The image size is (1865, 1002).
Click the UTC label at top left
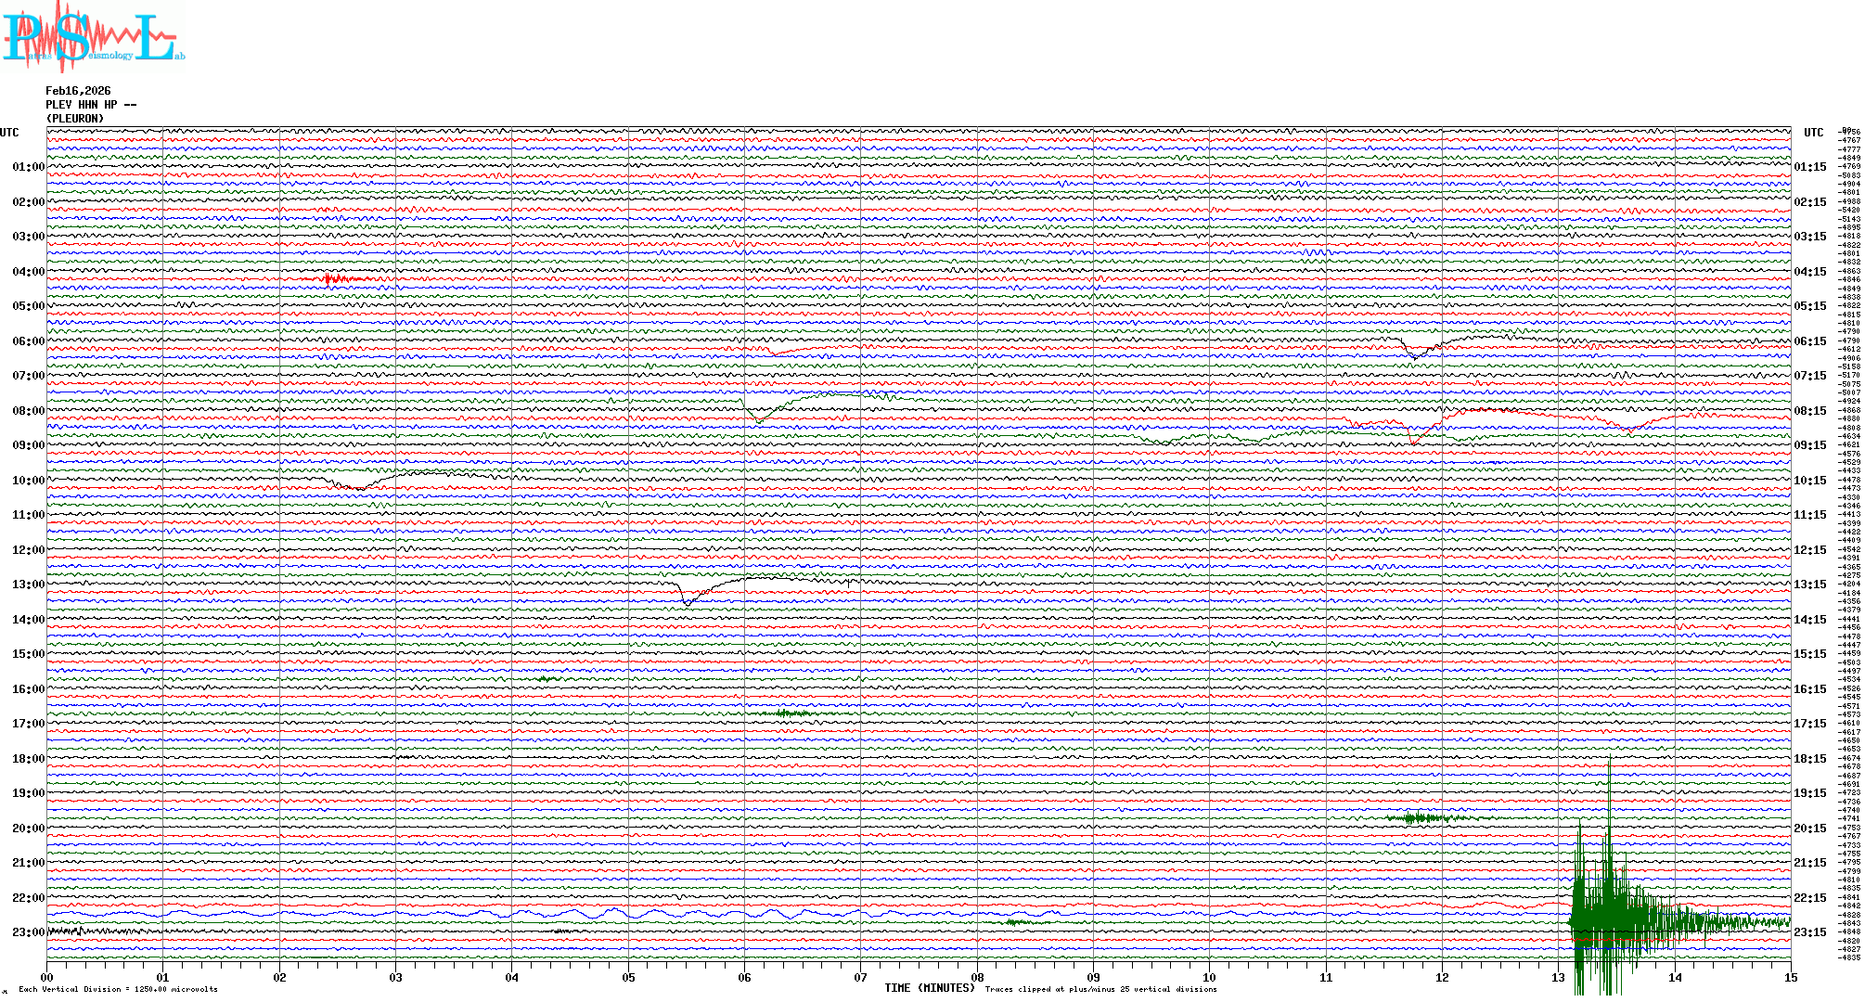[x=9, y=133]
